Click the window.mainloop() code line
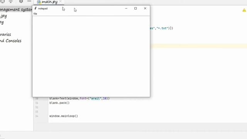 pos(63,116)
